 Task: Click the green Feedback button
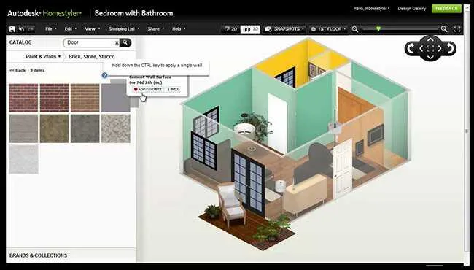pos(446,9)
